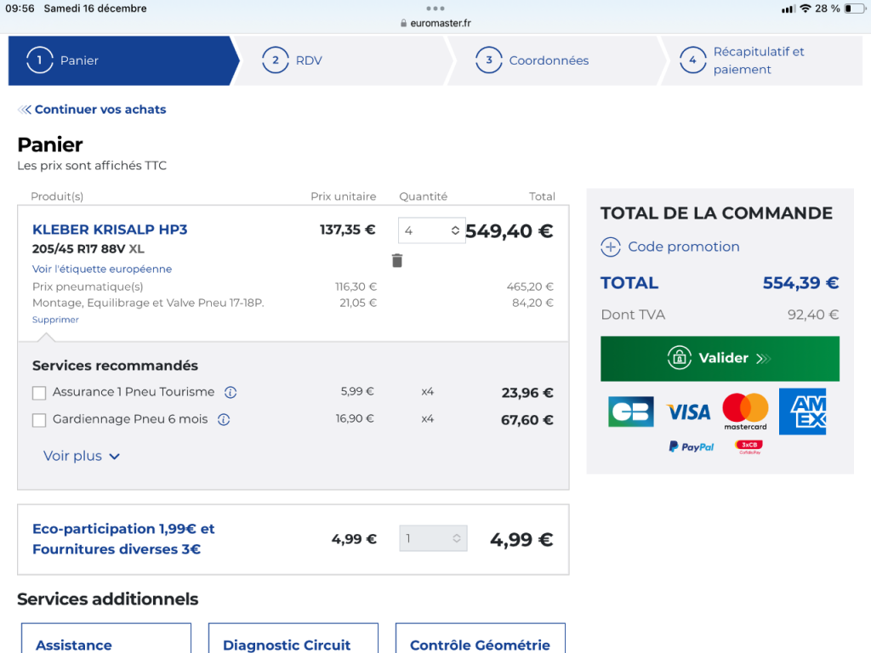
Task: Tap the Wi-Fi icon in status bar
Action: [x=805, y=9]
